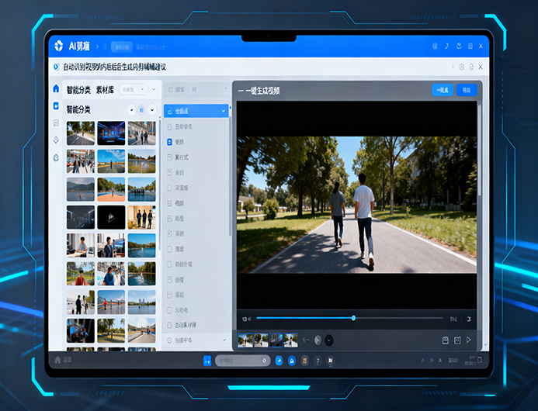
Task: Select the diamond-shaped icon in left sidebar
Action: (x=56, y=140)
